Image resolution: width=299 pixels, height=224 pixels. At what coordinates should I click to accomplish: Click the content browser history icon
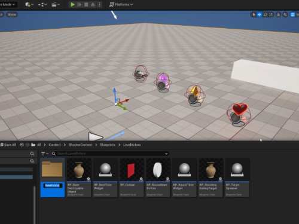pyautogui.click(x=22, y=145)
